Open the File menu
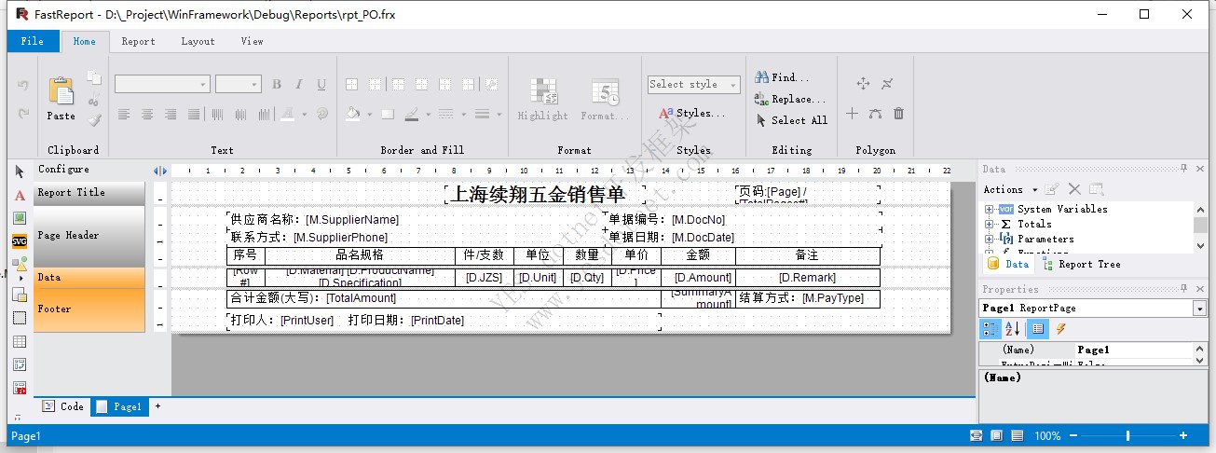Image resolution: width=1216 pixels, height=453 pixels. (33, 41)
